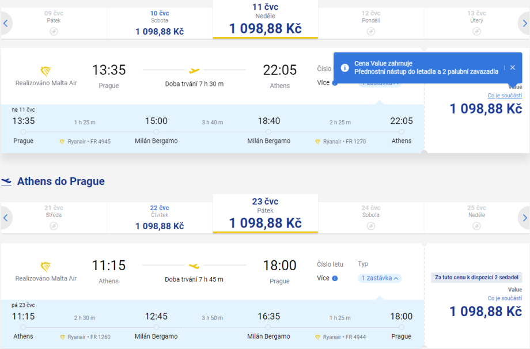
Task: Click the unavailable 24 čvc Sobota date
Action: 371,218
